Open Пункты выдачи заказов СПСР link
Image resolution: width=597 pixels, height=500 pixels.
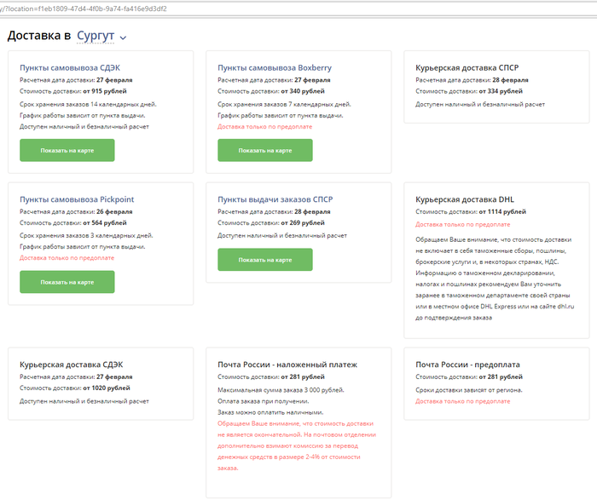point(275,199)
